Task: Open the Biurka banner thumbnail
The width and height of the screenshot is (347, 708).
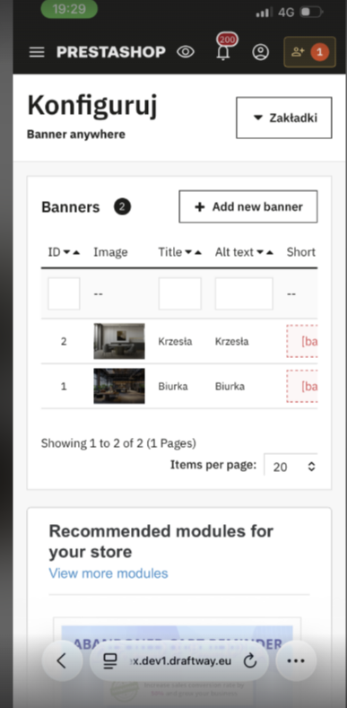Action: click(119, 386)
